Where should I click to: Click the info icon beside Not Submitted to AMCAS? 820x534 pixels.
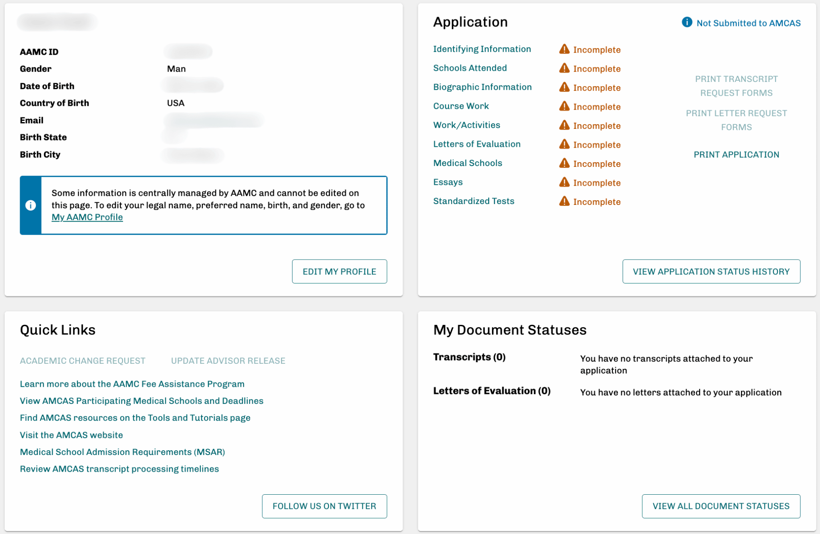pyautogui.click(x=687, y=23)
